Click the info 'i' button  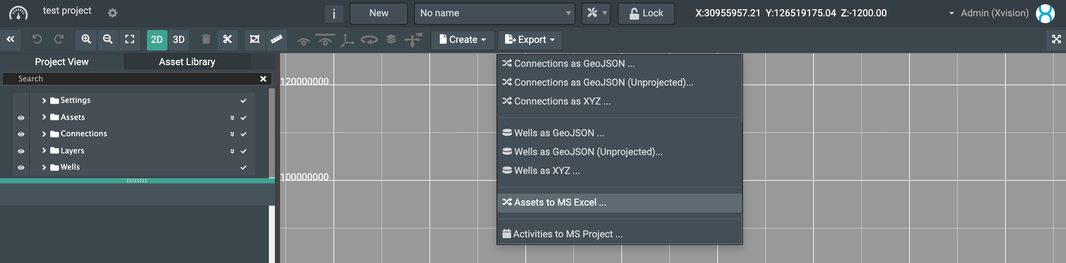(334, 14)
